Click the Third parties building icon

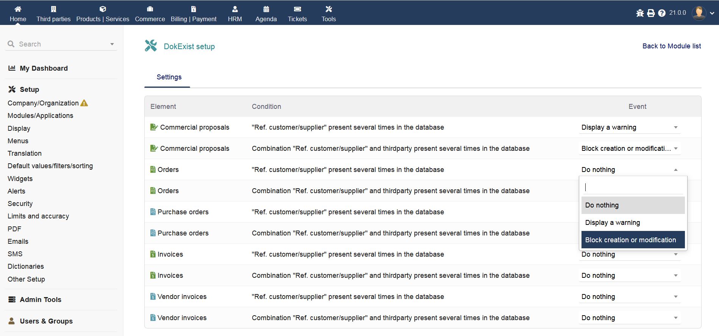53,9
